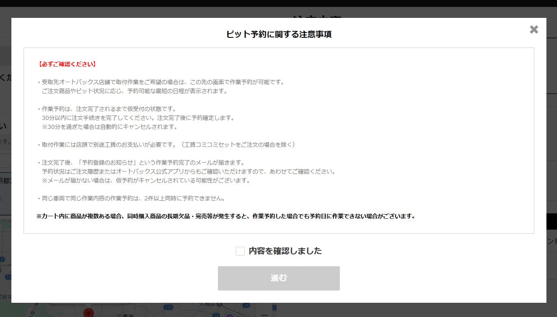Click the 内容を確認しました label text

click(x=285, y=251)
